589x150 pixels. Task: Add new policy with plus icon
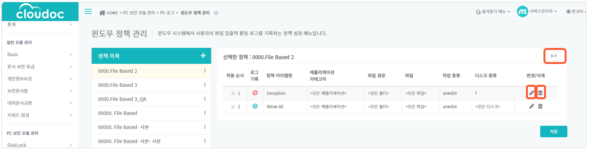(x=203, y=56)
